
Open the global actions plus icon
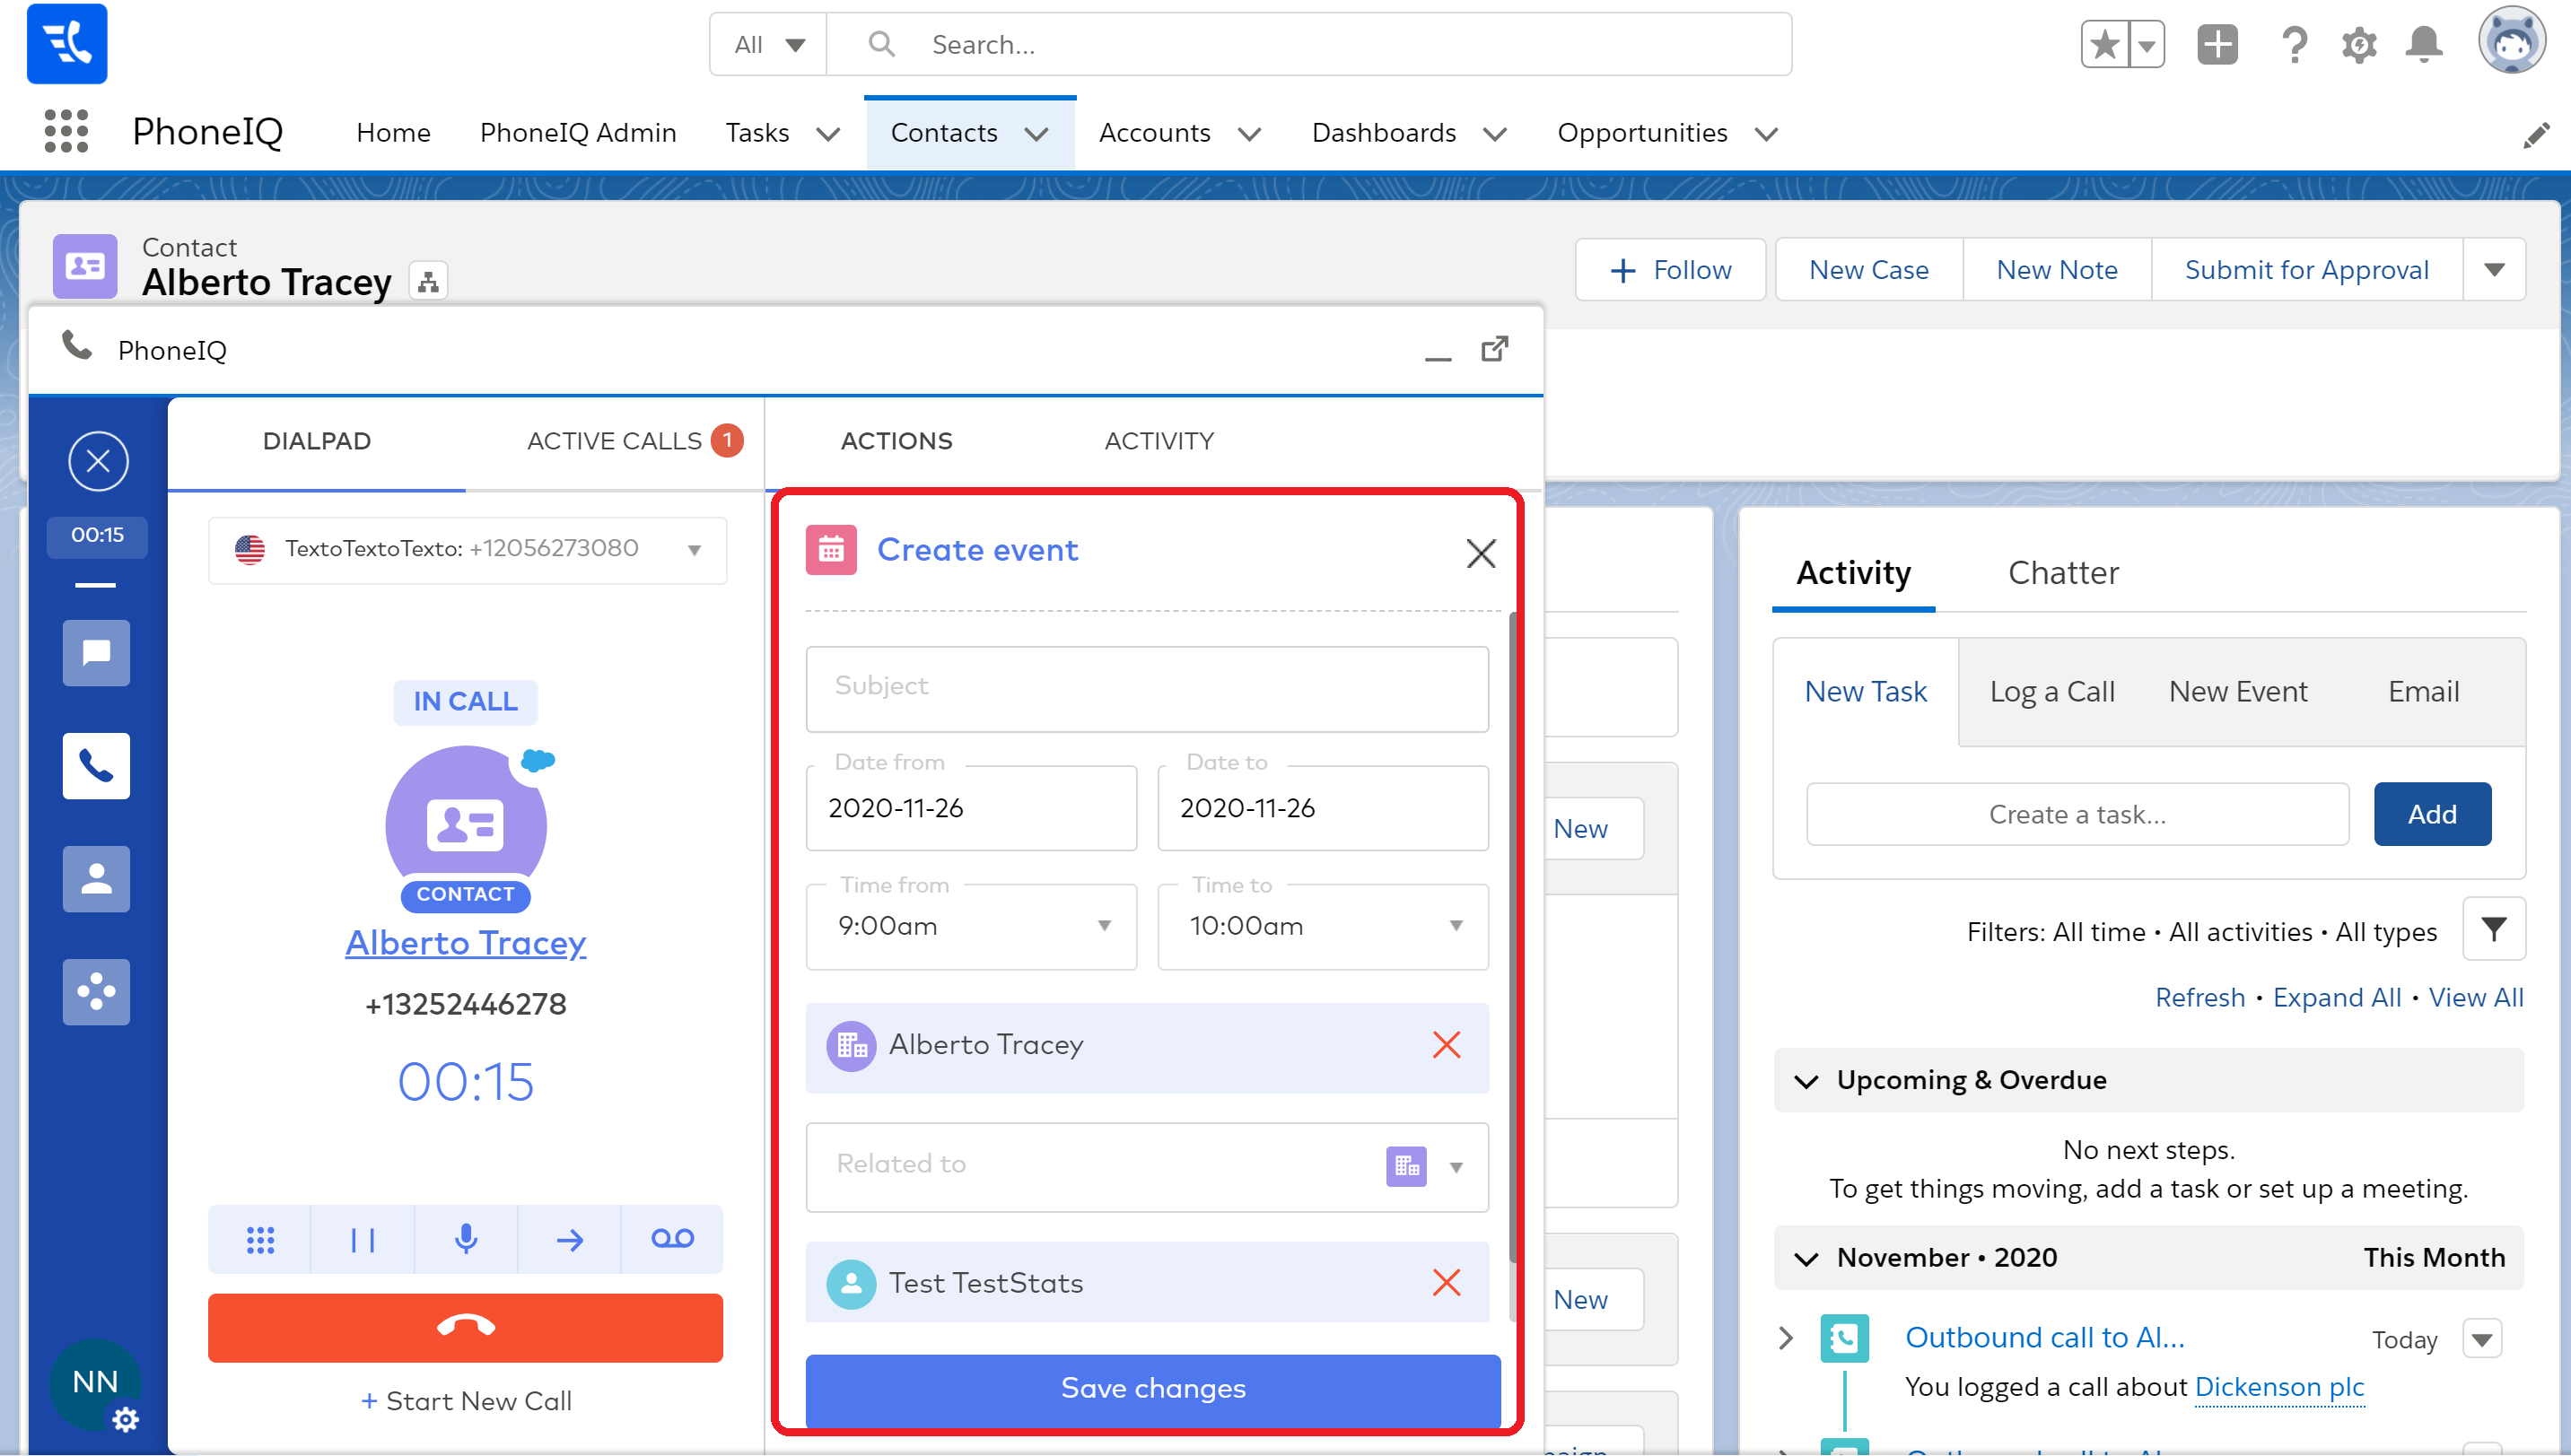click(2217, 45)
